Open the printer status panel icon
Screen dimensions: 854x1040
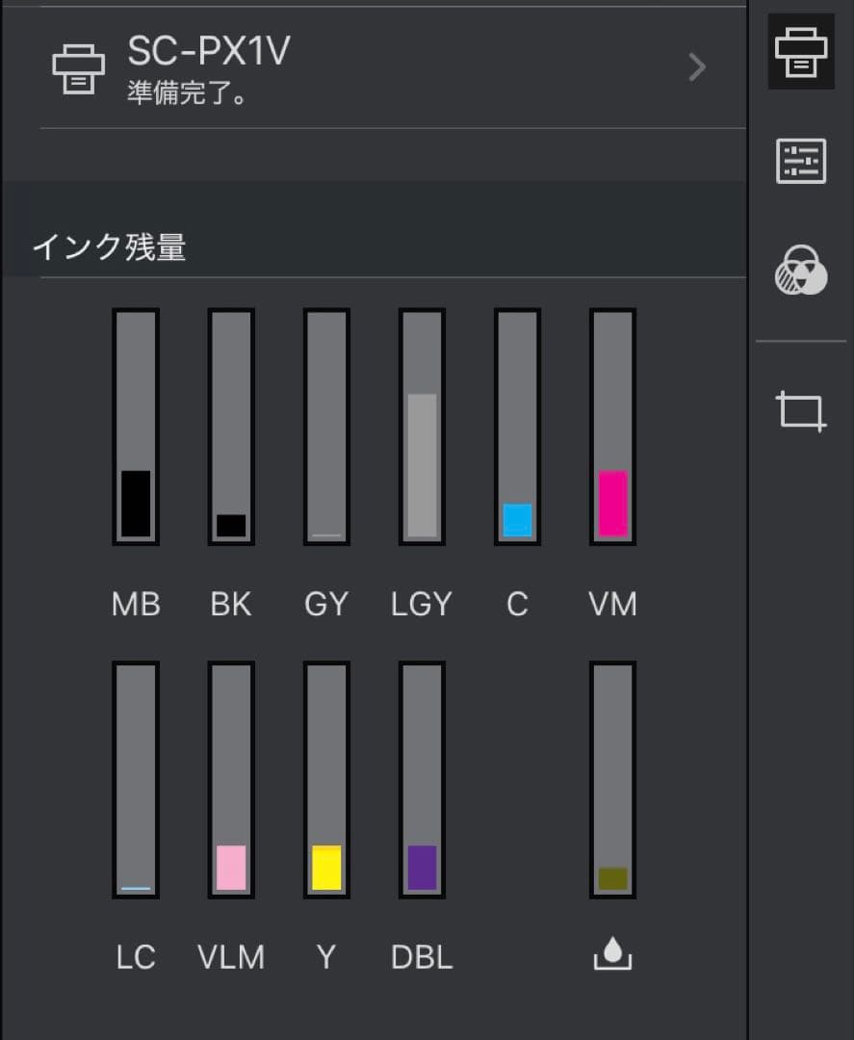tap(801, 54)
